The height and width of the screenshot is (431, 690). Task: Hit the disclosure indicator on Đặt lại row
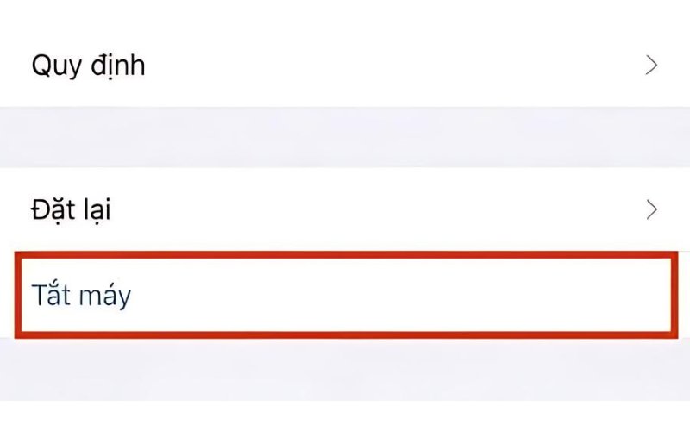(x=652, y=209)
